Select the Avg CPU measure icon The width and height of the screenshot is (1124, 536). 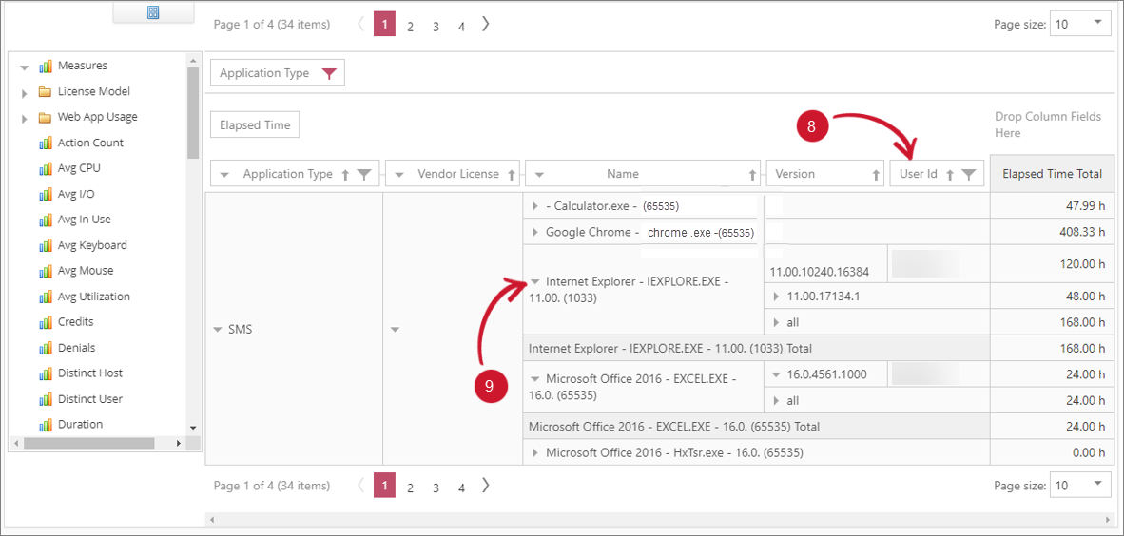coord(45,168)
